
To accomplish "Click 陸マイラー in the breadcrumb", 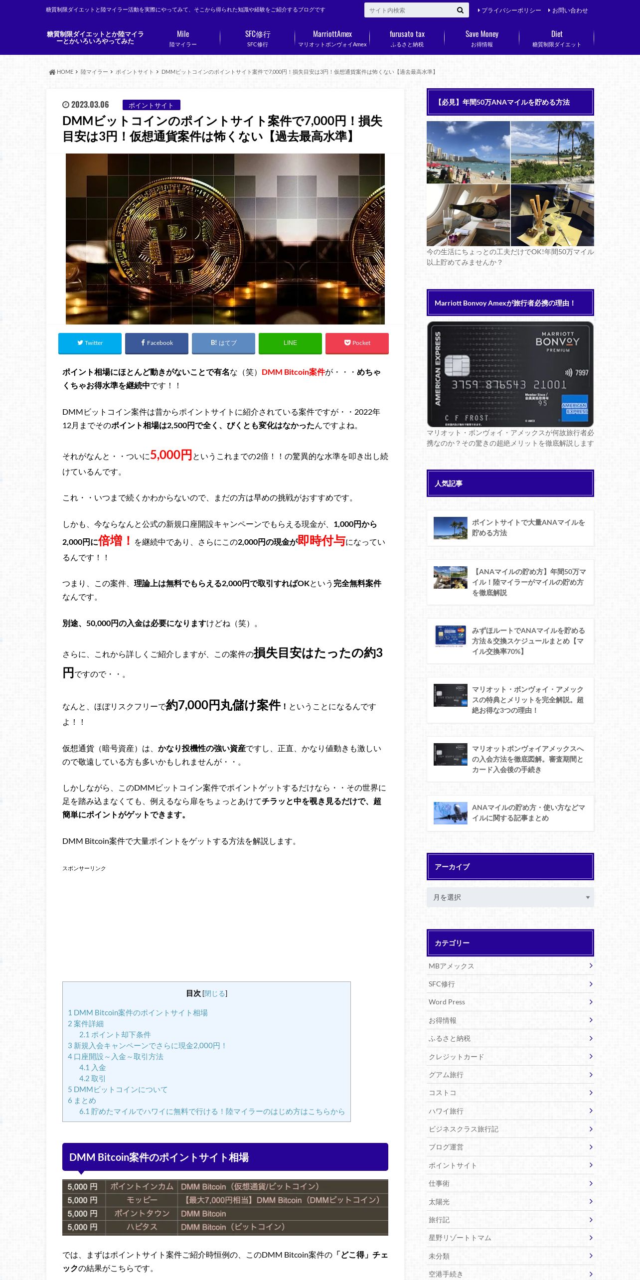I will [94, 72].
